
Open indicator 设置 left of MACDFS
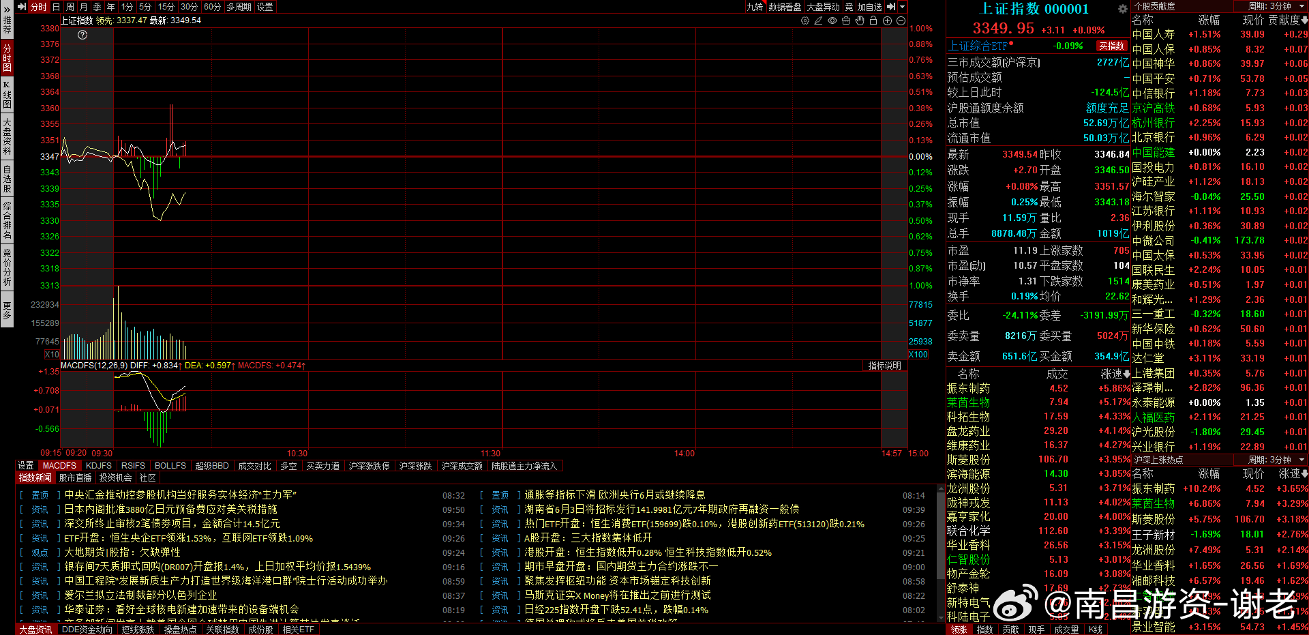coord(26,466)
